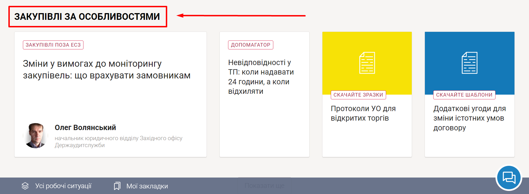Click the ЗАКУПІВЛІ ПОЗА ЕСЗ tag
Screen dimensions: 529x194
(53, 45)
